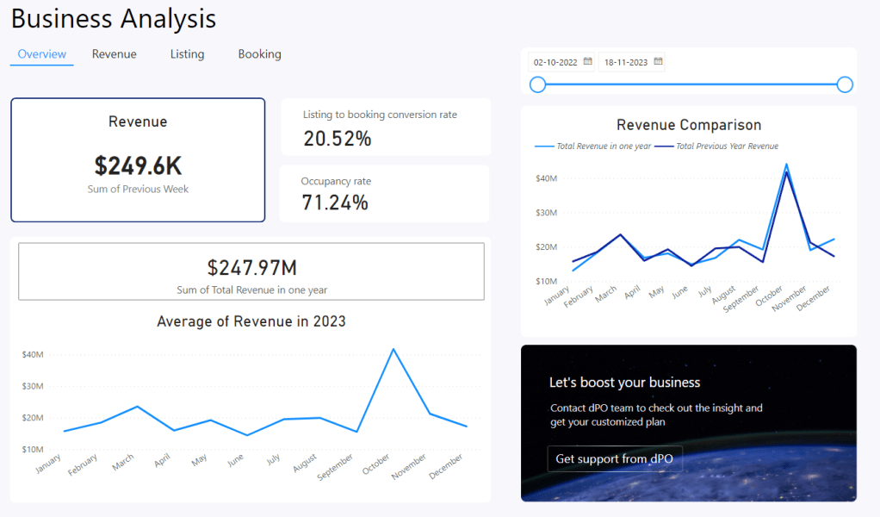Click the Listing to booking conversion rate card

click(x=386, y=128)
